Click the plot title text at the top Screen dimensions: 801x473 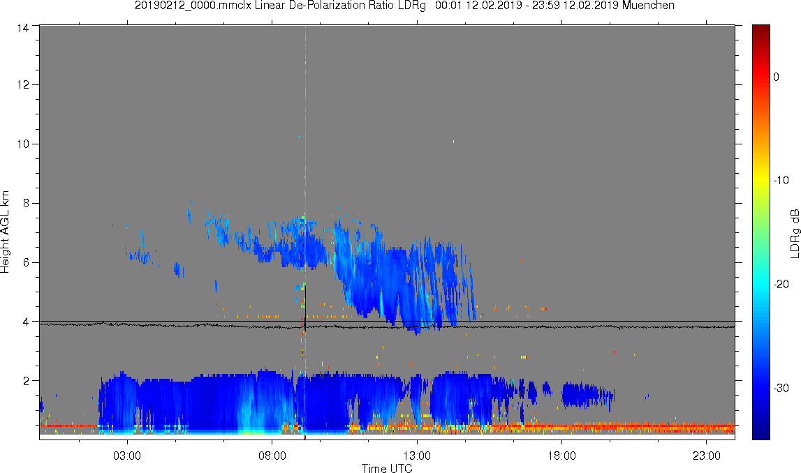[x=404, y=6]
